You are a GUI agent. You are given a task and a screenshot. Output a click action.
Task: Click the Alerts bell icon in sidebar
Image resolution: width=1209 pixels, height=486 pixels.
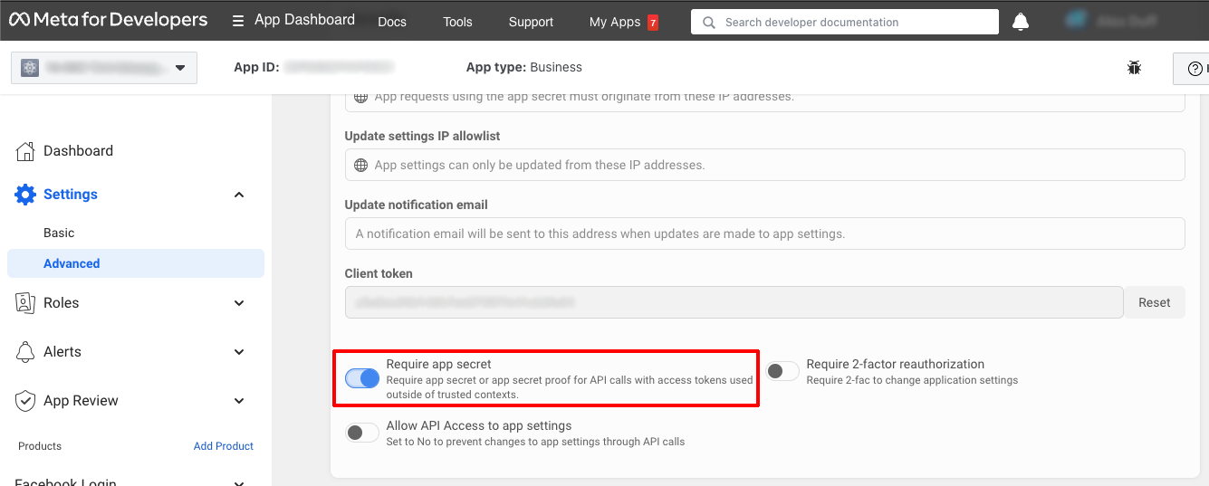pos(25,352)
